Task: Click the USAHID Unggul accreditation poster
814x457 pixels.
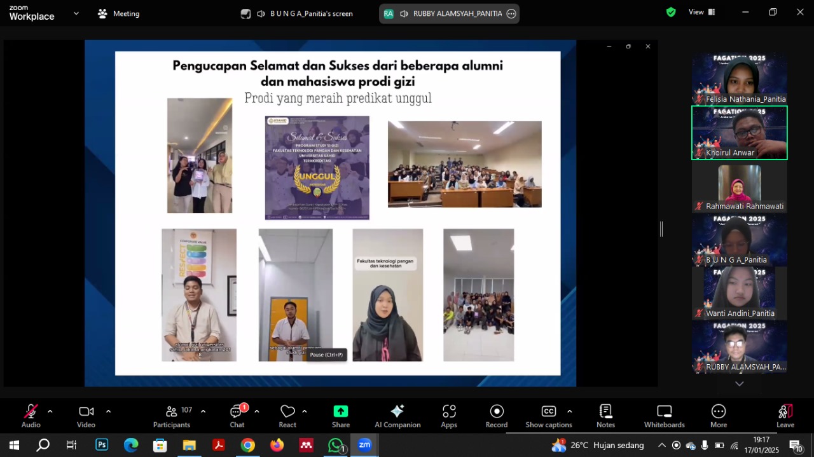Action: [x=317, y=168]
